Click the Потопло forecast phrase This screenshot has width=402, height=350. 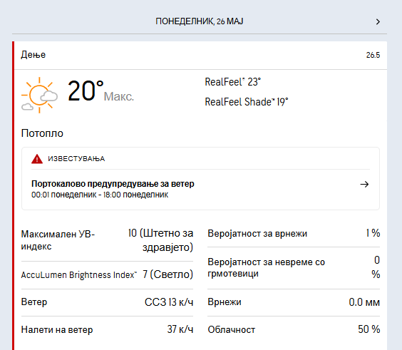[x=42, y=133]
